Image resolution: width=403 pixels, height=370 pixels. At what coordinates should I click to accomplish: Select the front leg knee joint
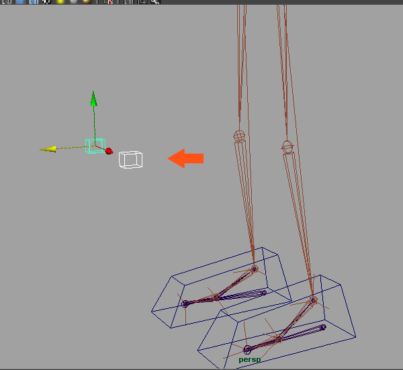click(x=287, y=146)
